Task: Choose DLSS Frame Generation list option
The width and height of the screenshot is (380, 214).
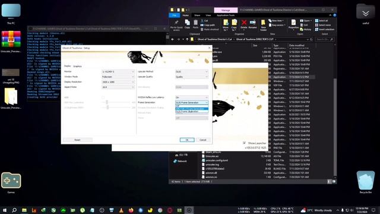Action: click(192, 111)
